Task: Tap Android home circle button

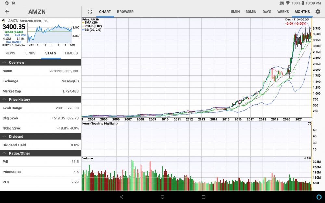Action: click(162, 197)
